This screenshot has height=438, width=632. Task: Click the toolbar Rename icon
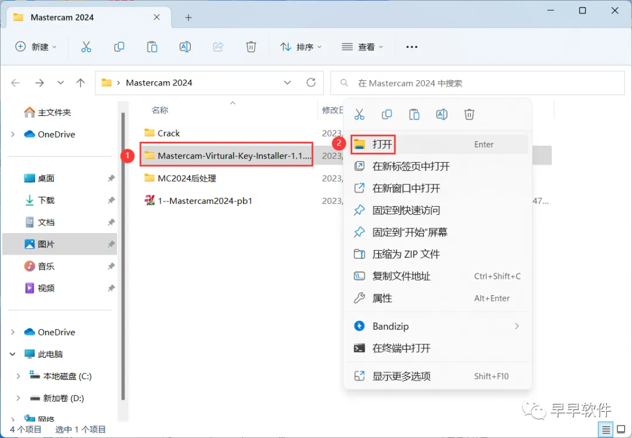tap(185, 47)
